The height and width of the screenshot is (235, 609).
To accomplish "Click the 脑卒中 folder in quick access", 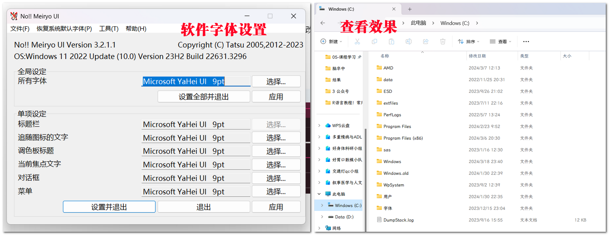I will point(335,68).
